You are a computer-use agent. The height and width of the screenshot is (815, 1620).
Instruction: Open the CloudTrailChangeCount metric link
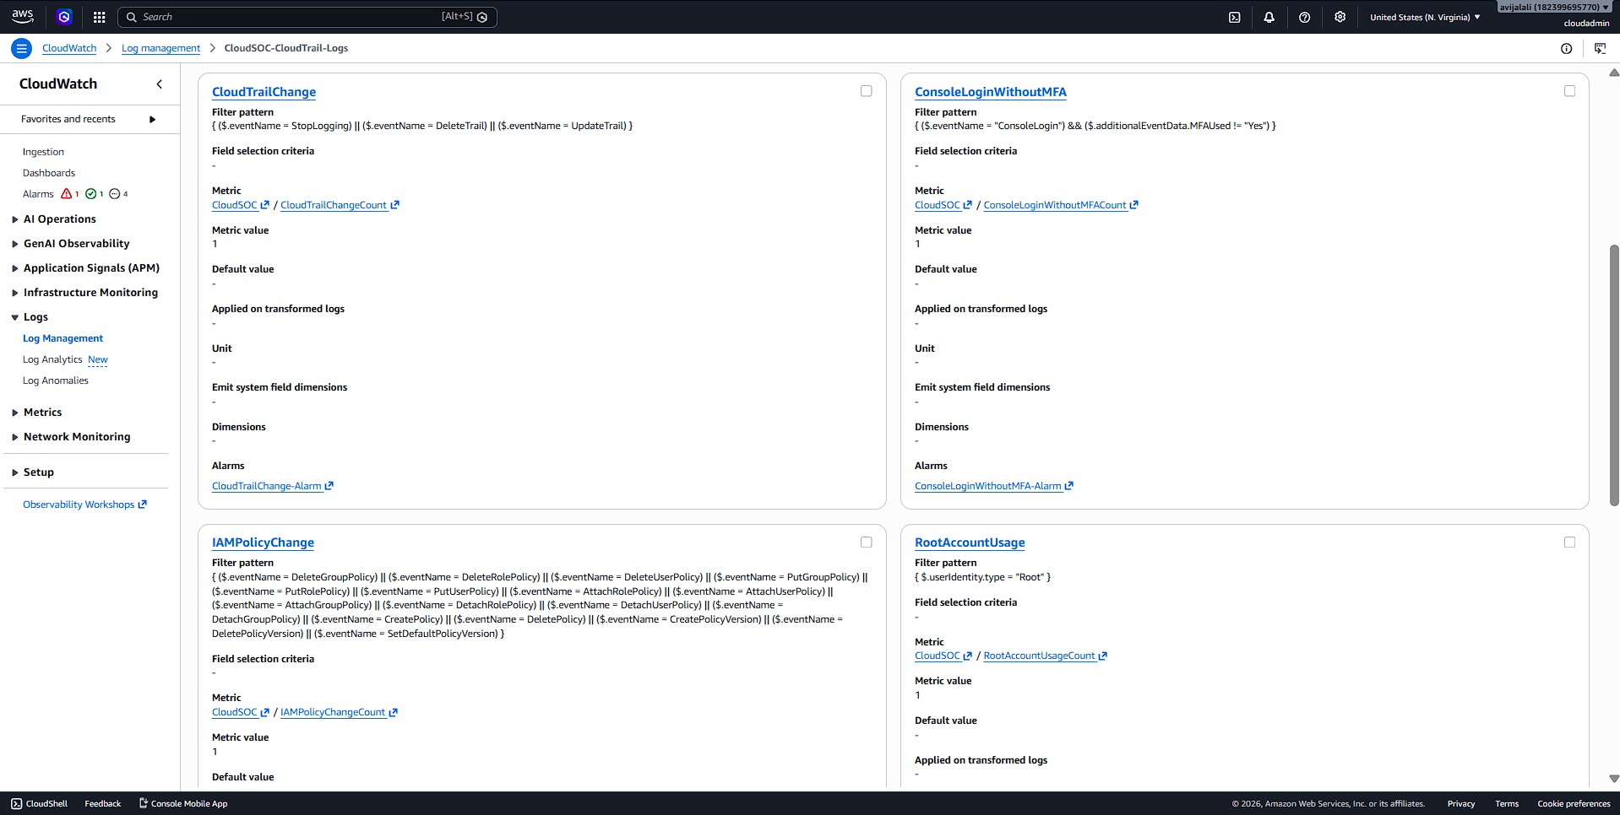click(x=340, y=205)
